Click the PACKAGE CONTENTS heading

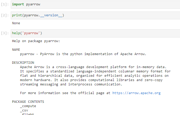coord(28,101)
